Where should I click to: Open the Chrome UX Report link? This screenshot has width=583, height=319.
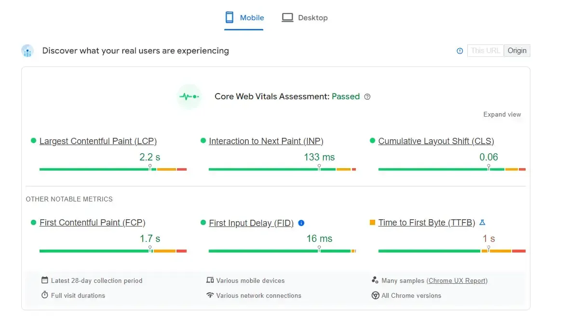457,280
